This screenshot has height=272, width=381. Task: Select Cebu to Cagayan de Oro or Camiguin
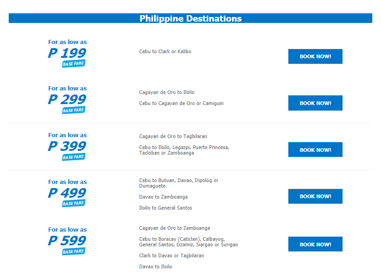(x=181, y=103)
